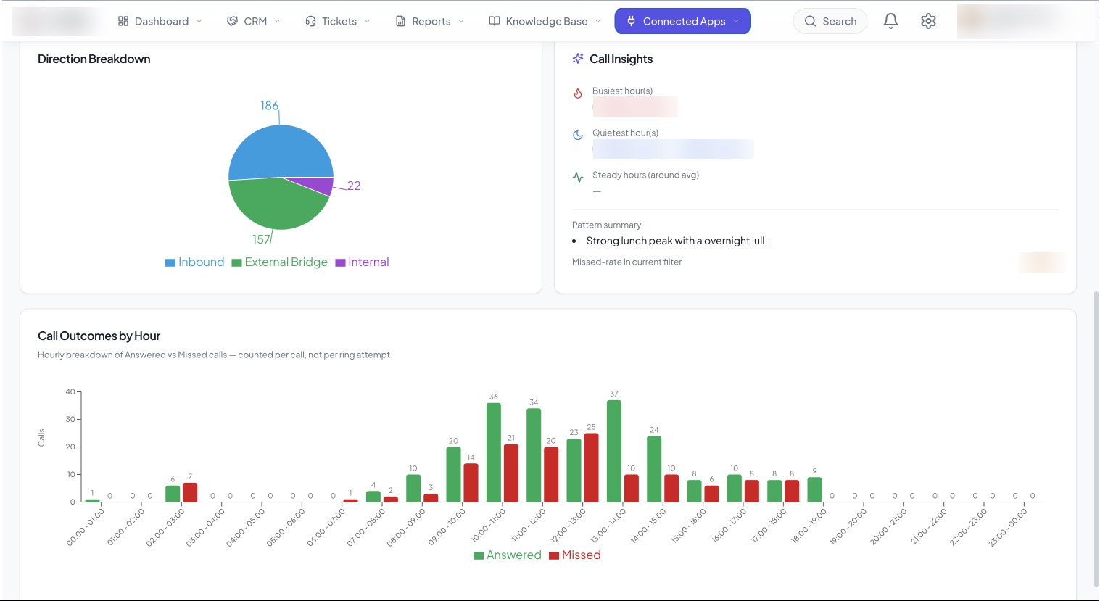Click the Quietest hours moon icon
The height and width of the screenshot is (601, 1100).
pyautogui.click(x=578, y=135)
